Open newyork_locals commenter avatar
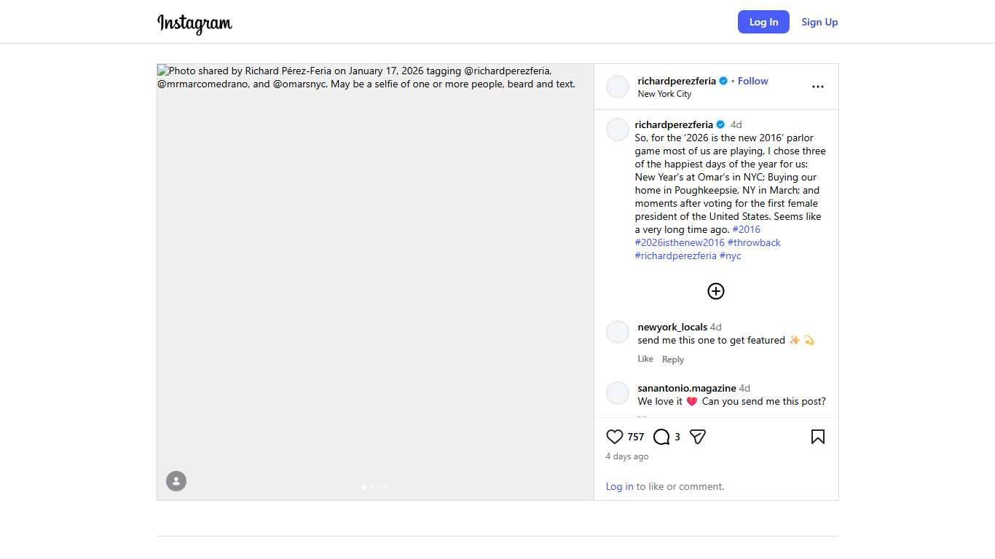 [x=618, y=332]
